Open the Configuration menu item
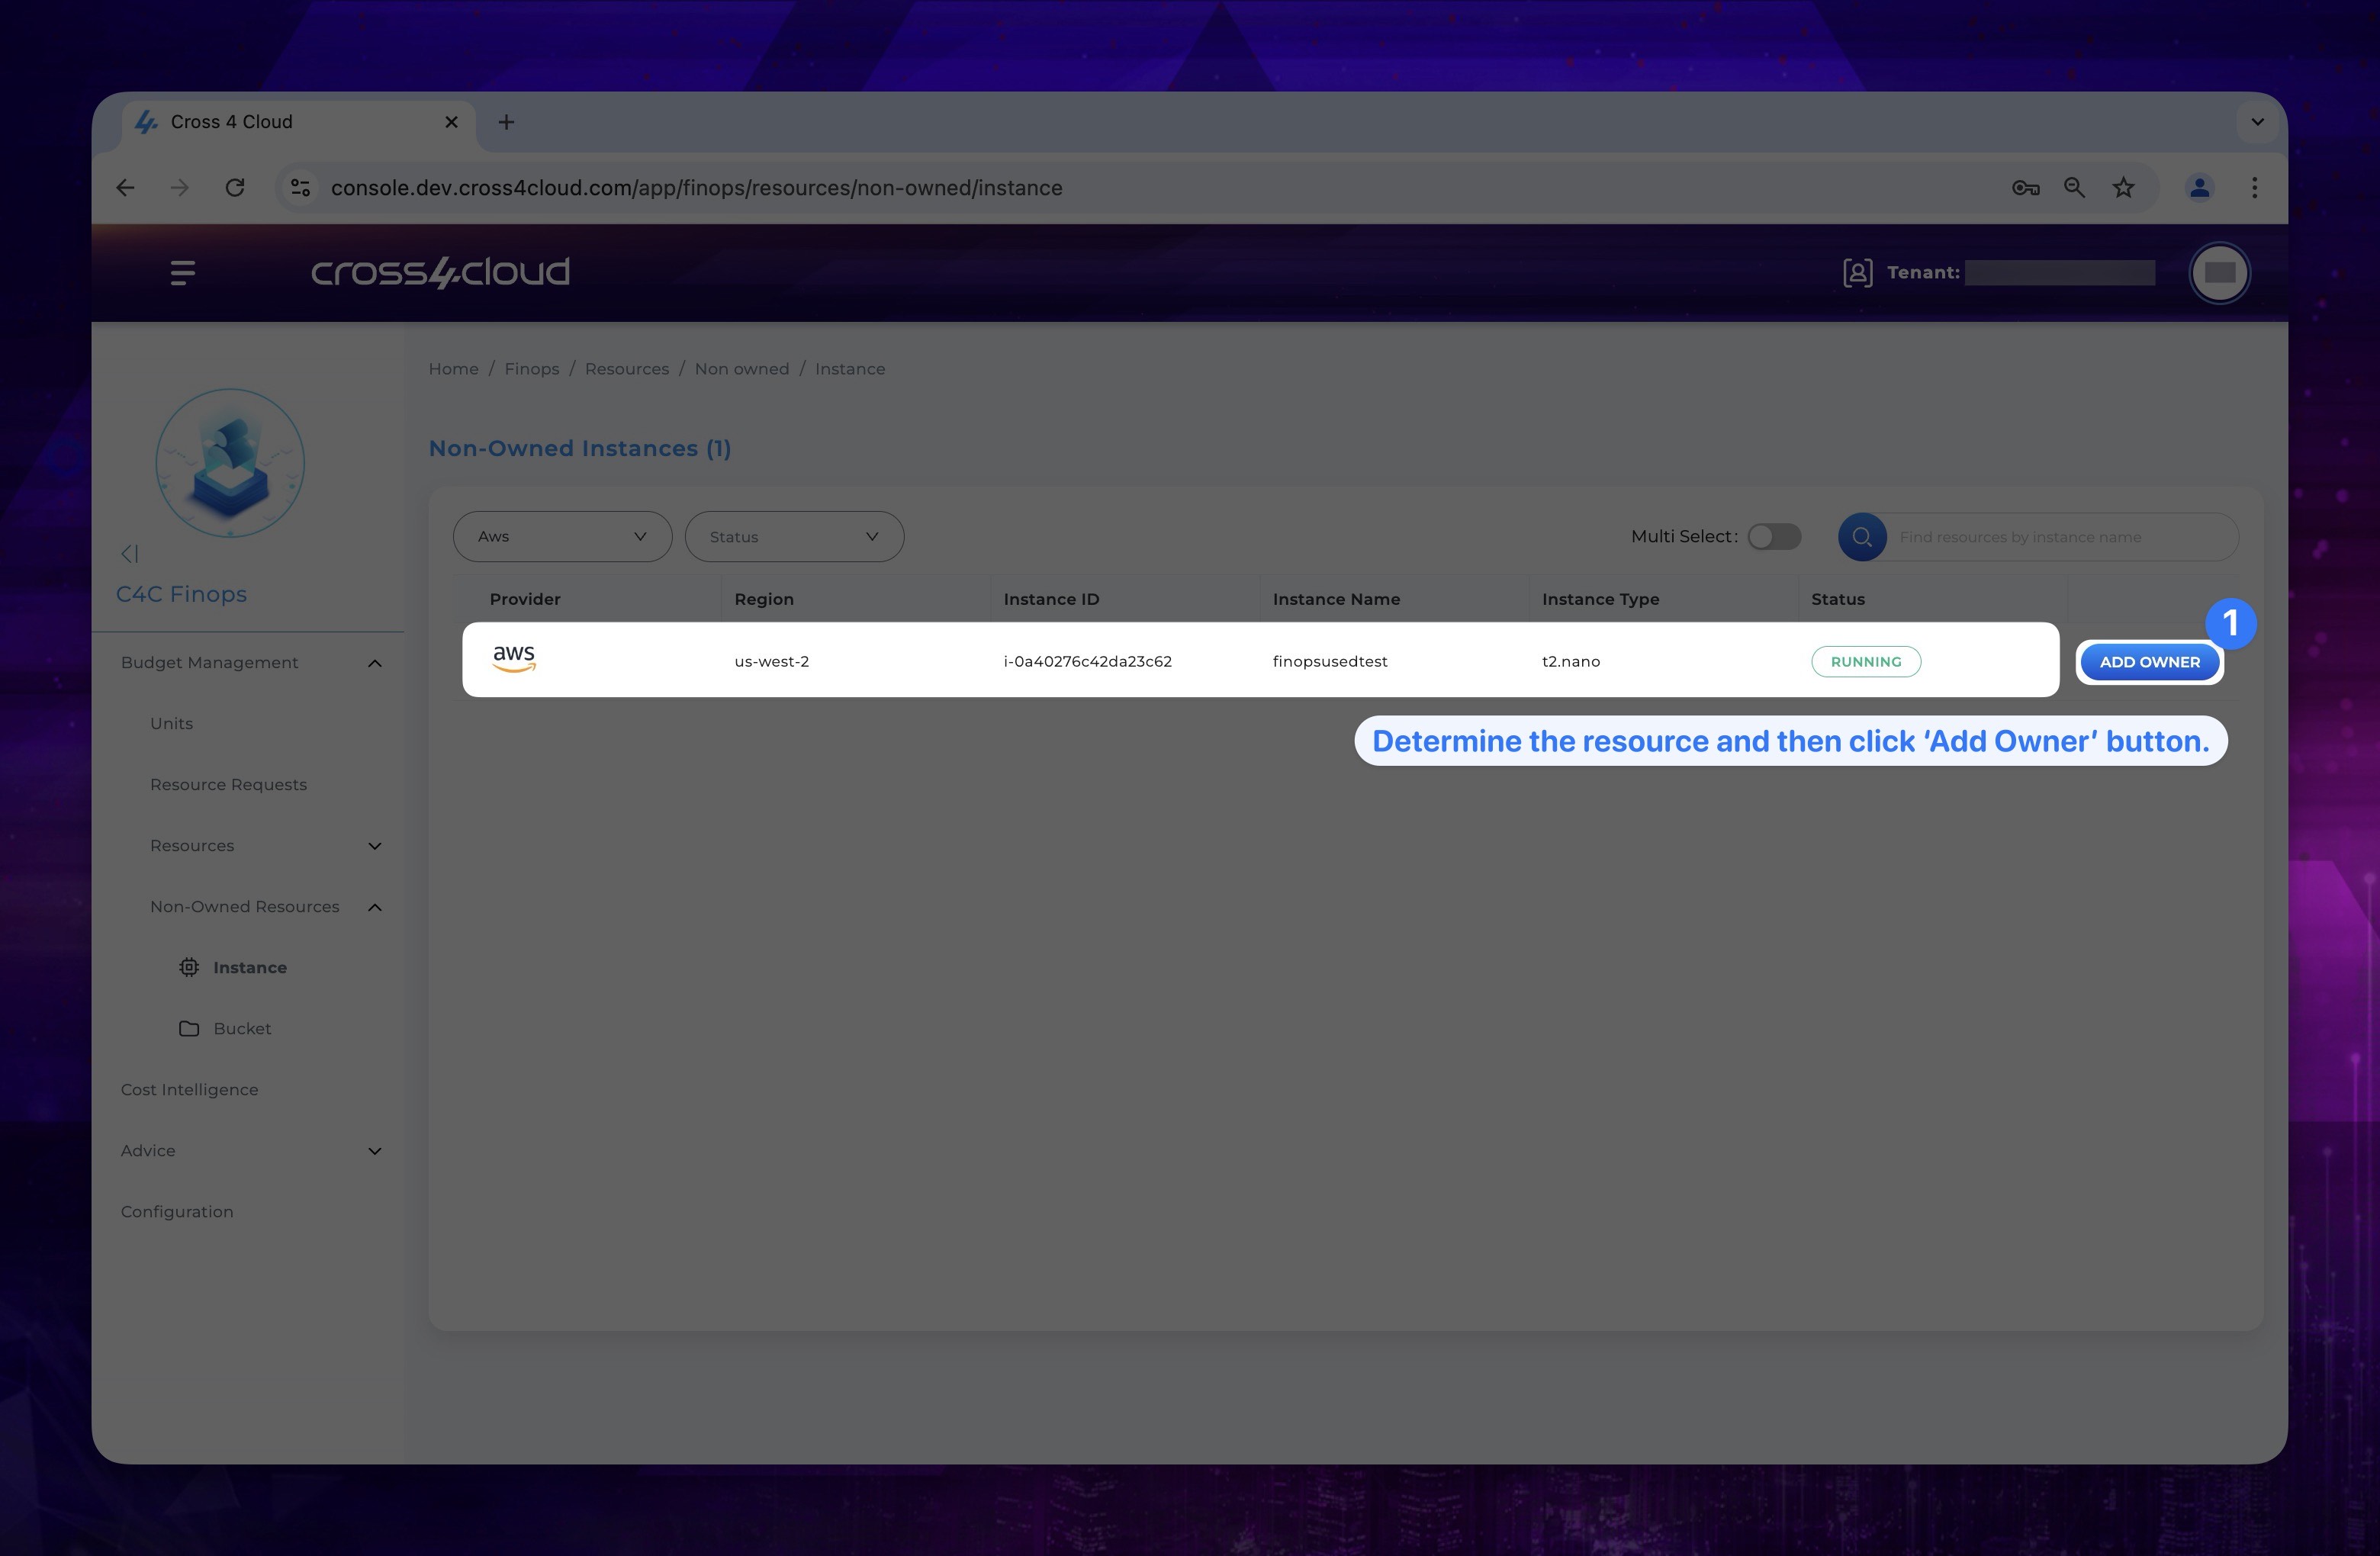Screen dimensions: 2380x1556 [177, 1212]
